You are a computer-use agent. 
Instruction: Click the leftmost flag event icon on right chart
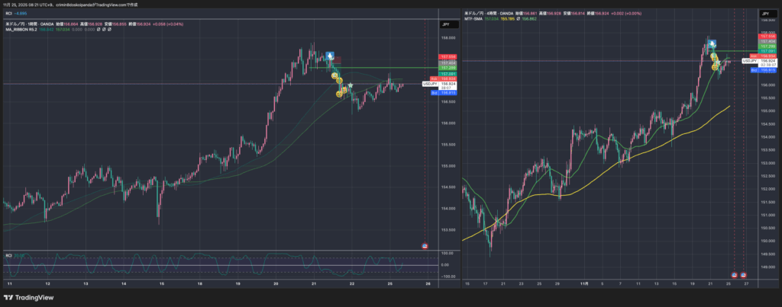[x=735, y=274]
